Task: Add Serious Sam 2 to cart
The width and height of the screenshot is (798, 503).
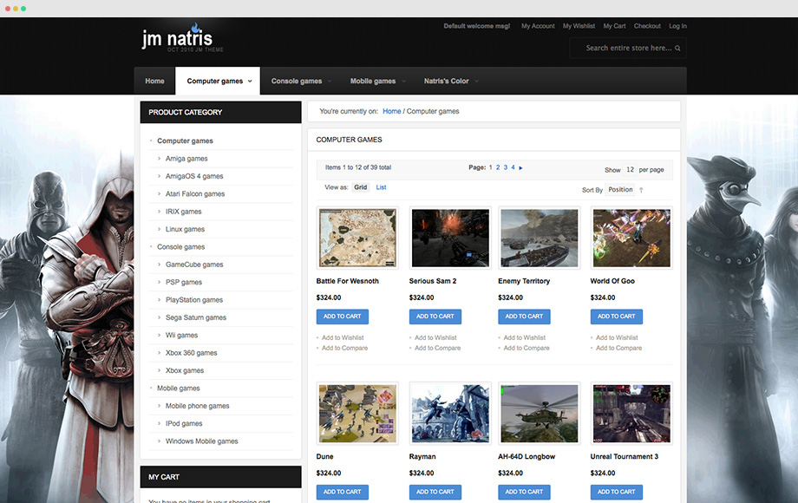Action: pyautogui.click(x=435, y=317)
